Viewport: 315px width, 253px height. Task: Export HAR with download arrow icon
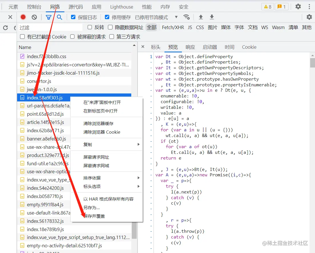point(212,17)
